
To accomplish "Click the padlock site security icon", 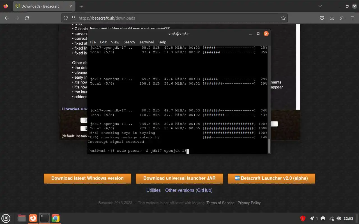I will (73, 18).
